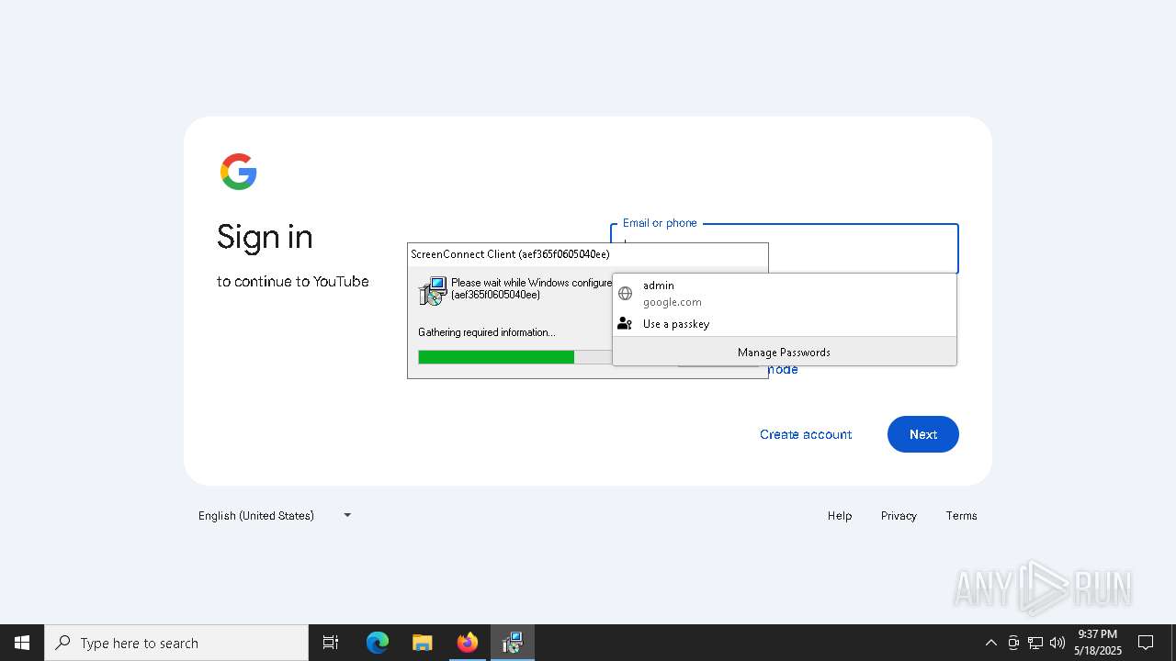Show hidden system tray icons
The width and height of the screenshot is (1176, 661).
(990, 643)
